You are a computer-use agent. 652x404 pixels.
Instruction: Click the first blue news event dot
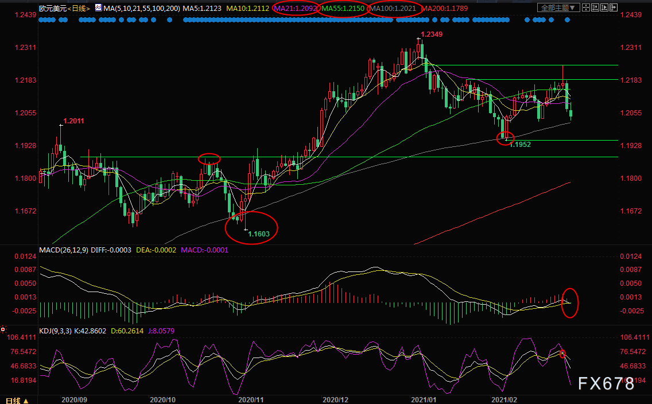[x=41, y=20]
